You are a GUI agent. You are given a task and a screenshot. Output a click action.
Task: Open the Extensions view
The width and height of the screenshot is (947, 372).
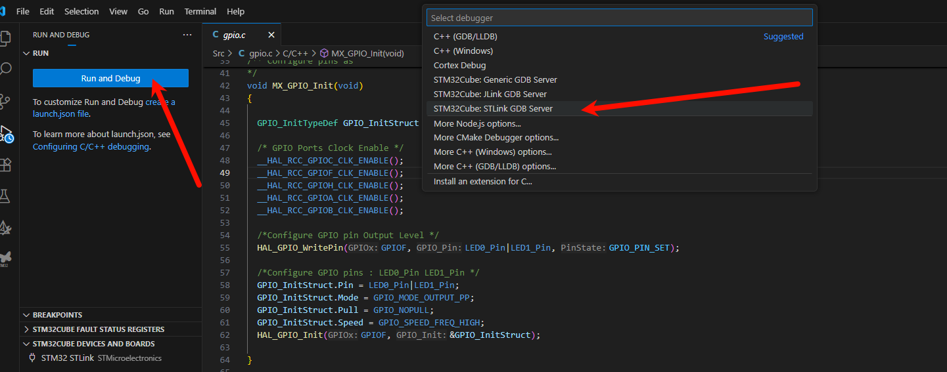6,165
